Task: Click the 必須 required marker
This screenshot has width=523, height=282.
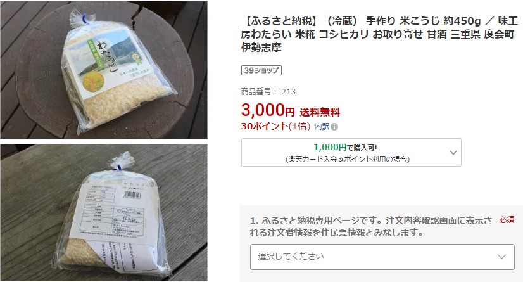Action: click(507, 220)
